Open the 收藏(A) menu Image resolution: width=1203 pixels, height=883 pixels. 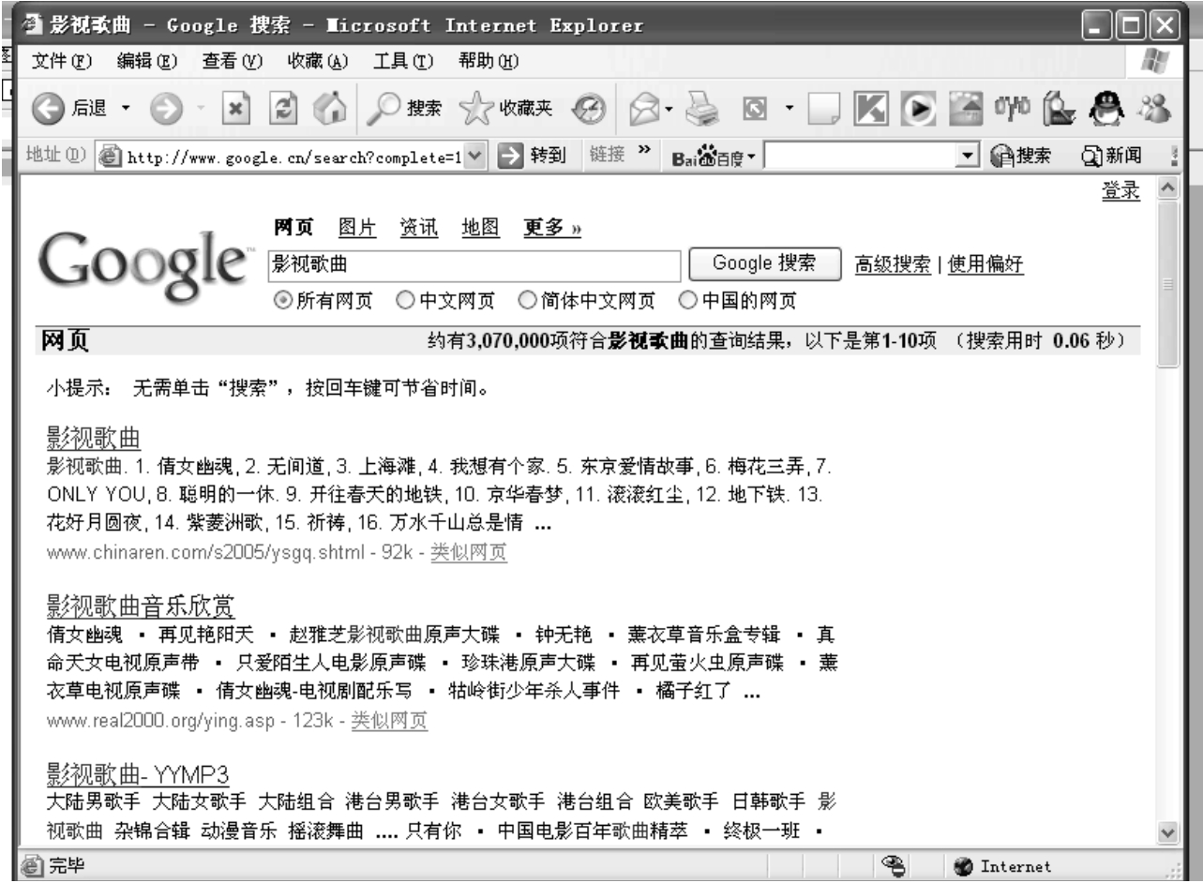coord(316,60)
